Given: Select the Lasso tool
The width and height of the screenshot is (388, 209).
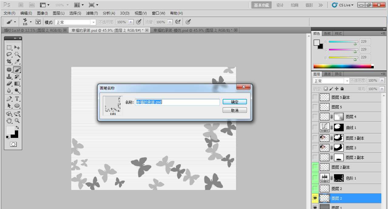Looking at the screenshot, I should (x=9, y=54).
